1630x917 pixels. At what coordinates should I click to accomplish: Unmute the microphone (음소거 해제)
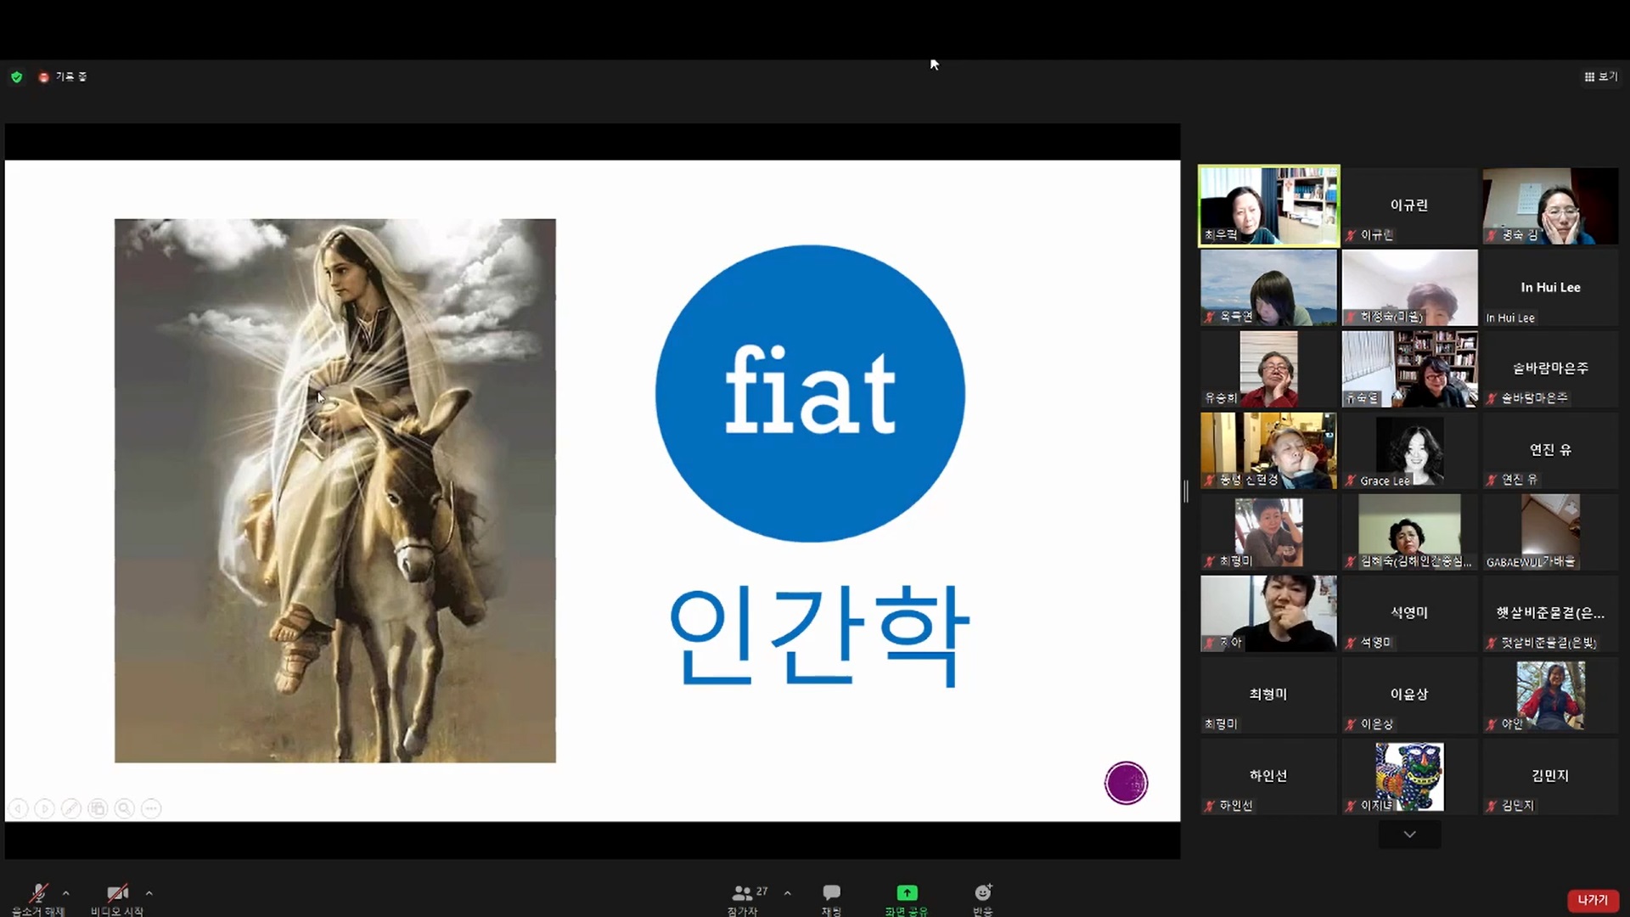click(38, 898)
